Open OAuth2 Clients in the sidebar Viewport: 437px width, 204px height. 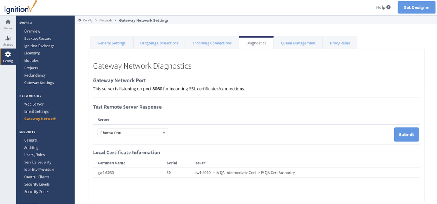click(37, 177)
